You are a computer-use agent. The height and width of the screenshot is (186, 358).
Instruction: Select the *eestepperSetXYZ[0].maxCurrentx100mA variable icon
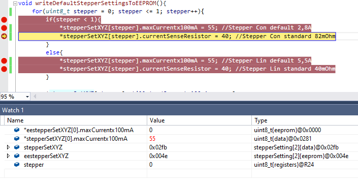tap(17, 130)
